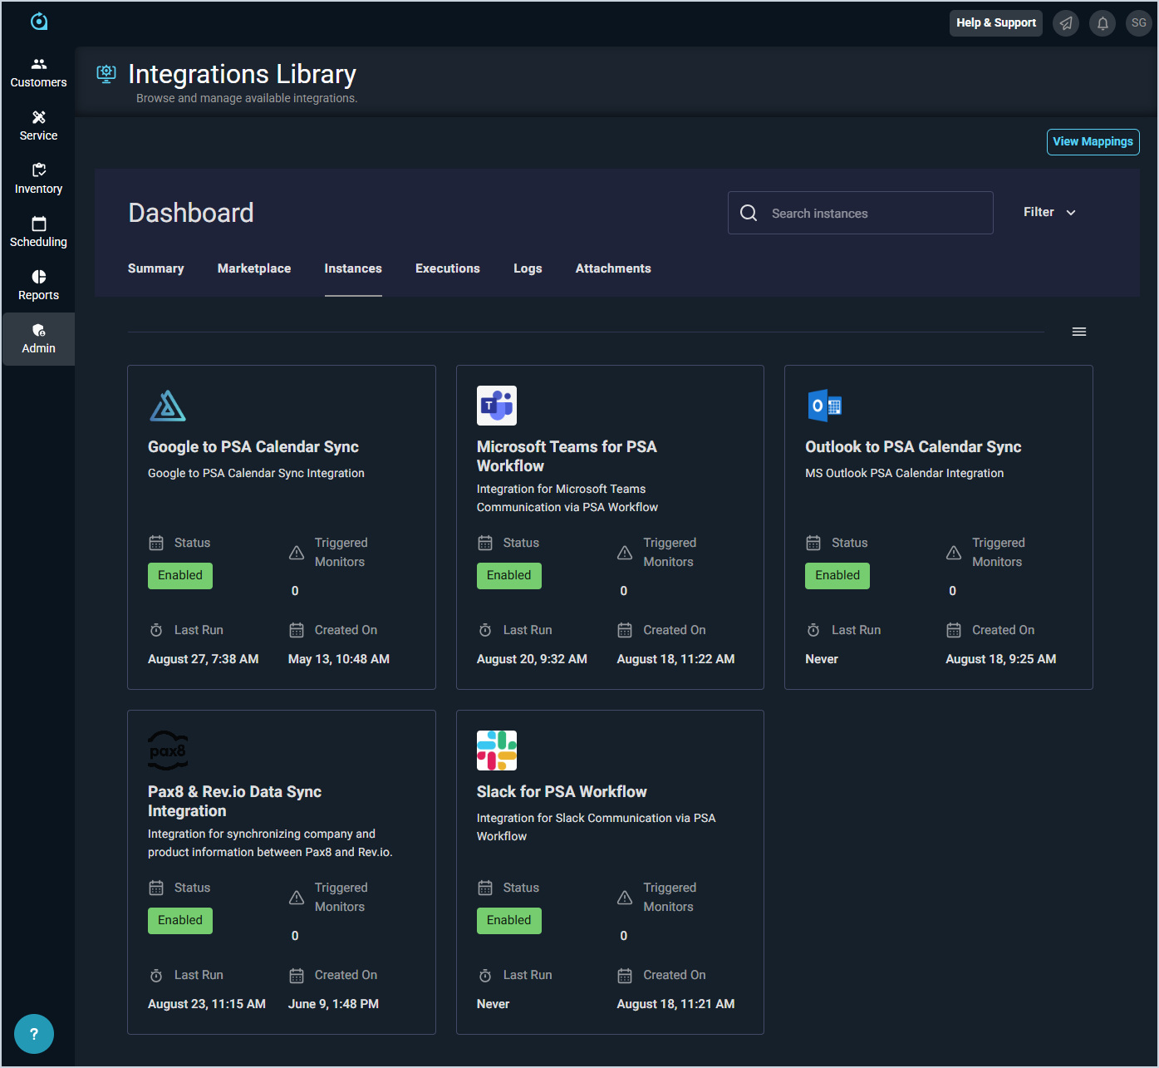Click the Help & Support button

(995, 23)
